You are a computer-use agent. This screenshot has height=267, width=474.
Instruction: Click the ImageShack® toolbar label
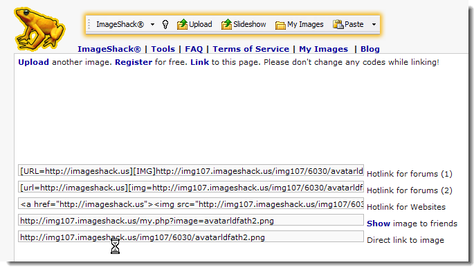120,24
